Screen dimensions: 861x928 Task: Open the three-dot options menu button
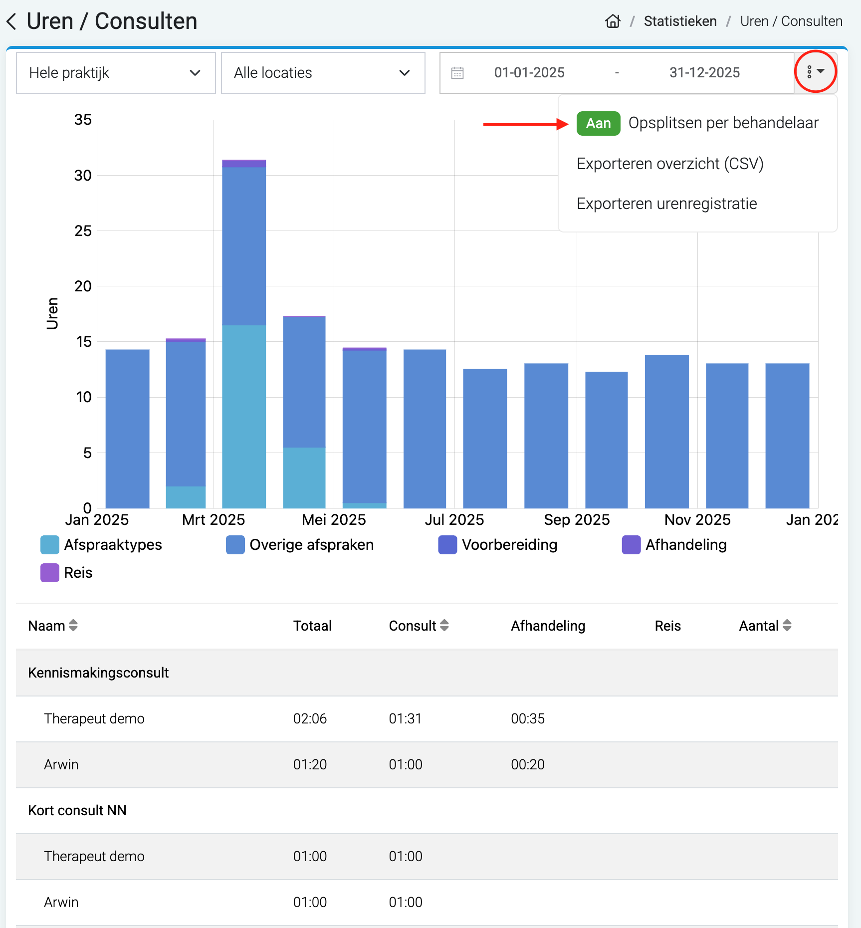(815, 72)
